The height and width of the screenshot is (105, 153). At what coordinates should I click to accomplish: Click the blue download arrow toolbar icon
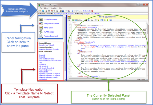tap(43, 11)
